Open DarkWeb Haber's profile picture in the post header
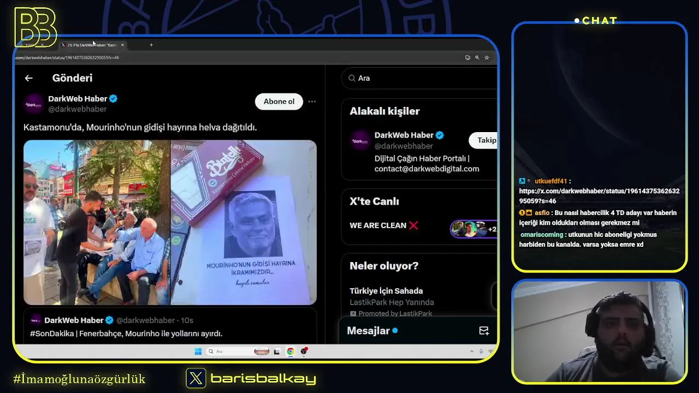 (x=33, y=104)
